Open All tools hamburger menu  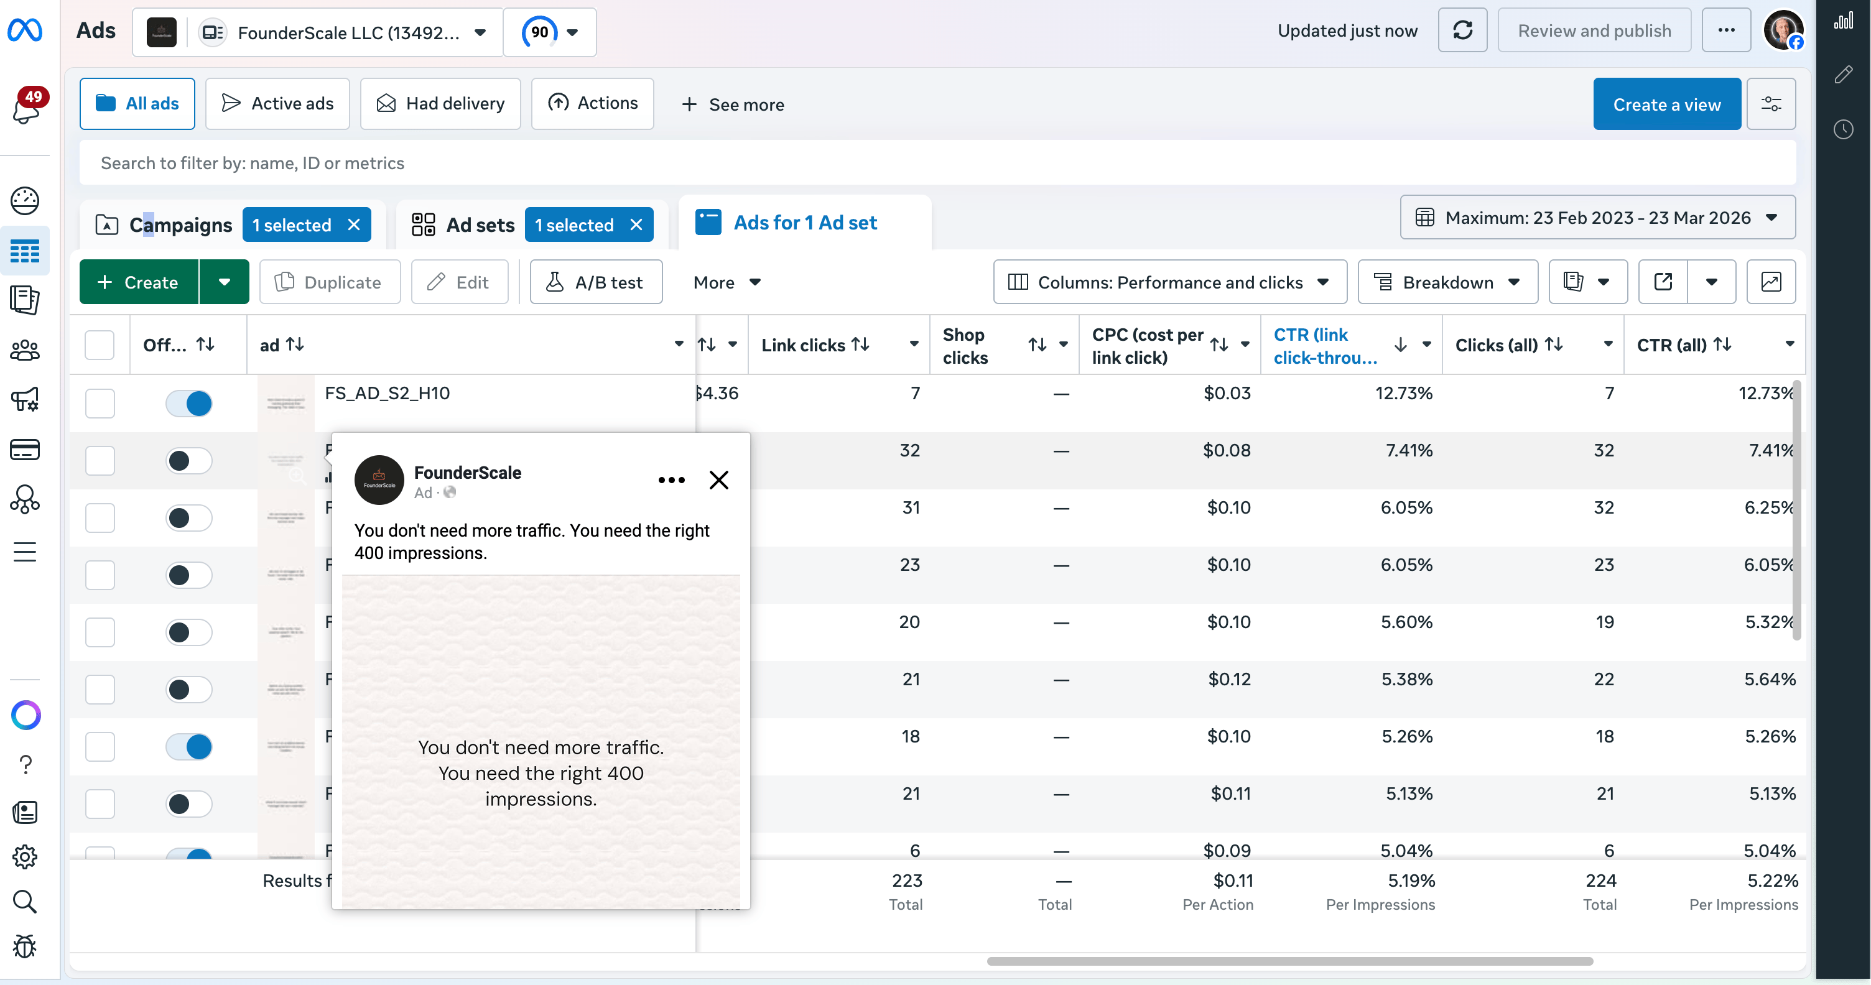point(25,552)
